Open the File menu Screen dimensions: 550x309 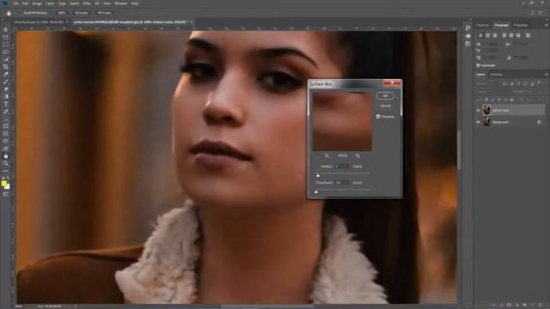(15, 3)
